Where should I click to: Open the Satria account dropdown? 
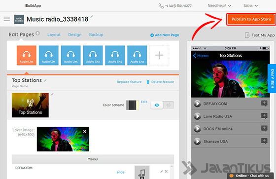[250, 5]
